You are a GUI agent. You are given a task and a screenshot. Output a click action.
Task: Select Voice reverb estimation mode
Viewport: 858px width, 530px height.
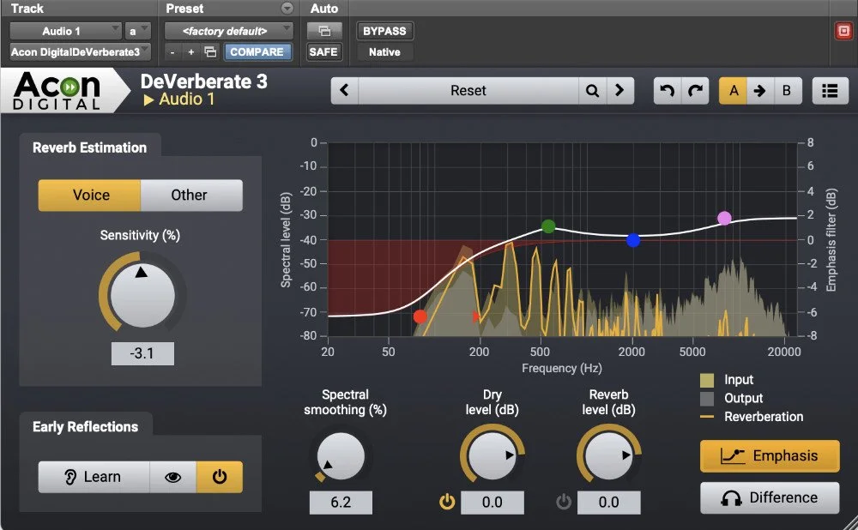tap(90, 196)
